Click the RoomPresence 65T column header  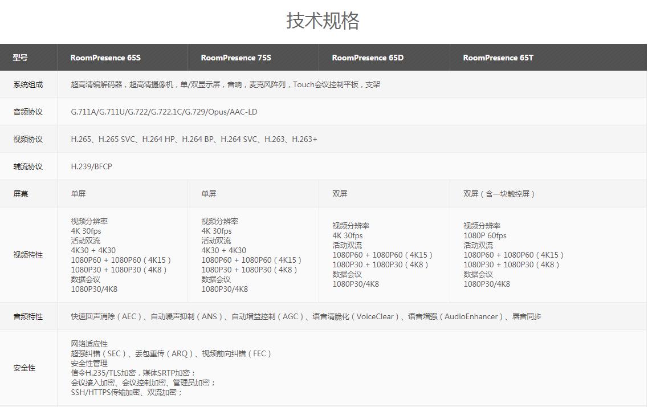point(498,58)
